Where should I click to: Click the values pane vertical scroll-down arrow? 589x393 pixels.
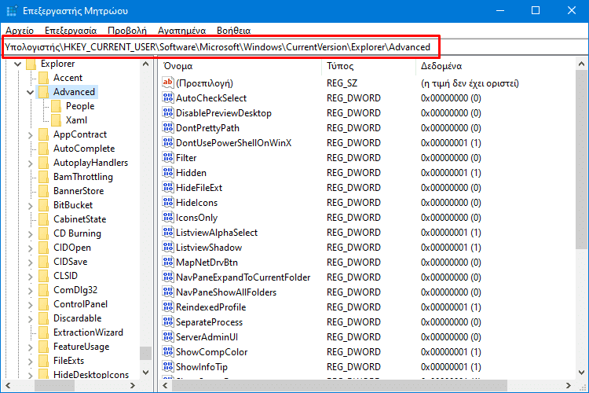[x=581, y=373]
